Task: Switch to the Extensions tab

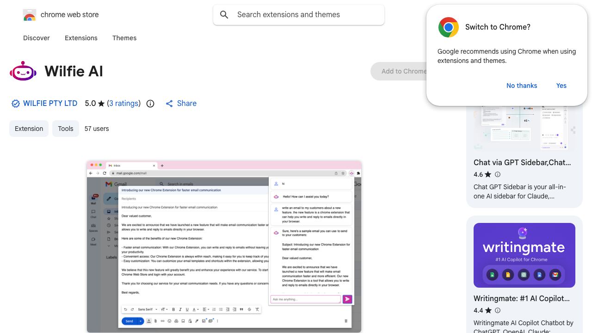Action: point(81,38)
